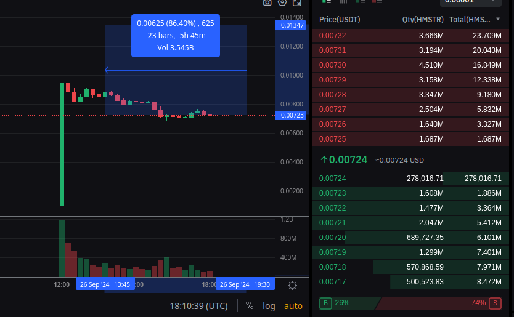Pick bid price 0.00722
514x317 pixels.
(x=332, y=207)
